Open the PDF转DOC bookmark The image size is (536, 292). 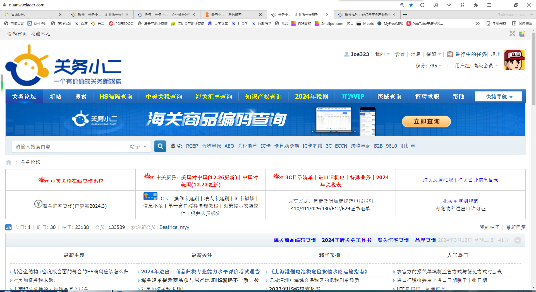[121, 24]
